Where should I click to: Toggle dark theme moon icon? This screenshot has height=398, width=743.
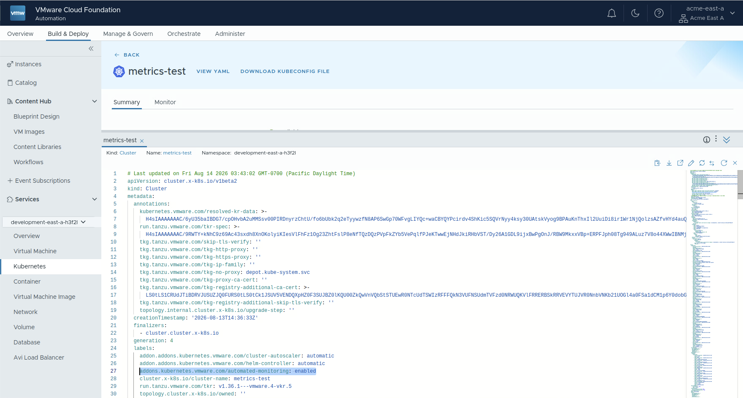(635, 13)
